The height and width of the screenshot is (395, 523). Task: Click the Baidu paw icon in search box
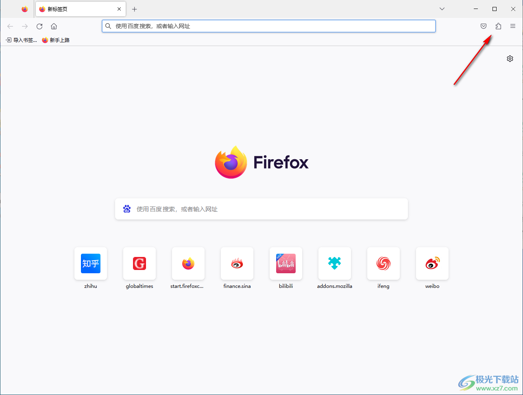(127, 209)
